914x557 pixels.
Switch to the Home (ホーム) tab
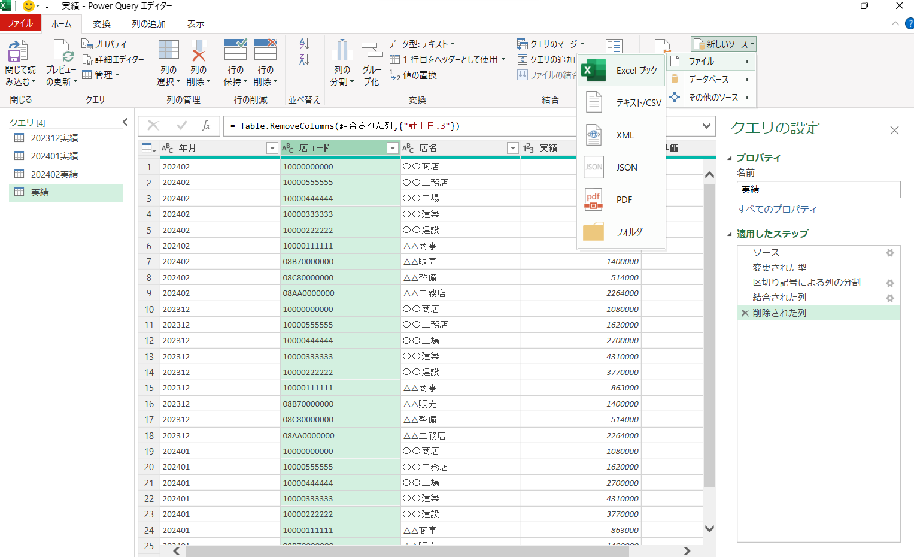pos(62,23)
